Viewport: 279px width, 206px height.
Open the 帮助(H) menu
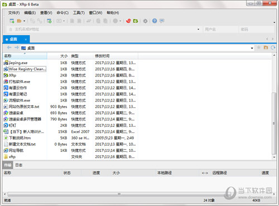(113, 13)
